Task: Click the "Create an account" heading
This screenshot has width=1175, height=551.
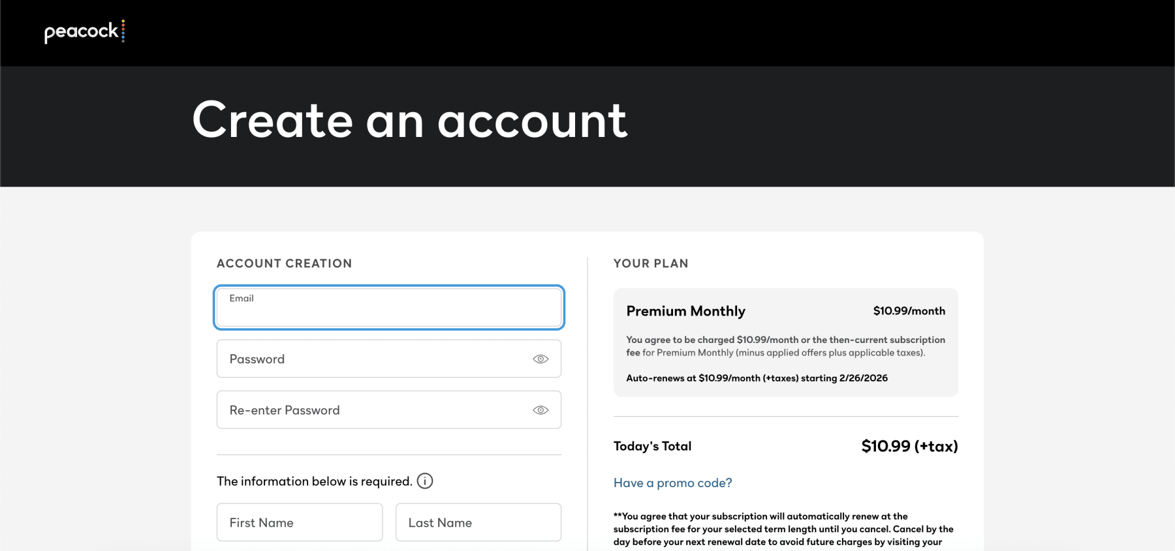Action: pos(409,121)
